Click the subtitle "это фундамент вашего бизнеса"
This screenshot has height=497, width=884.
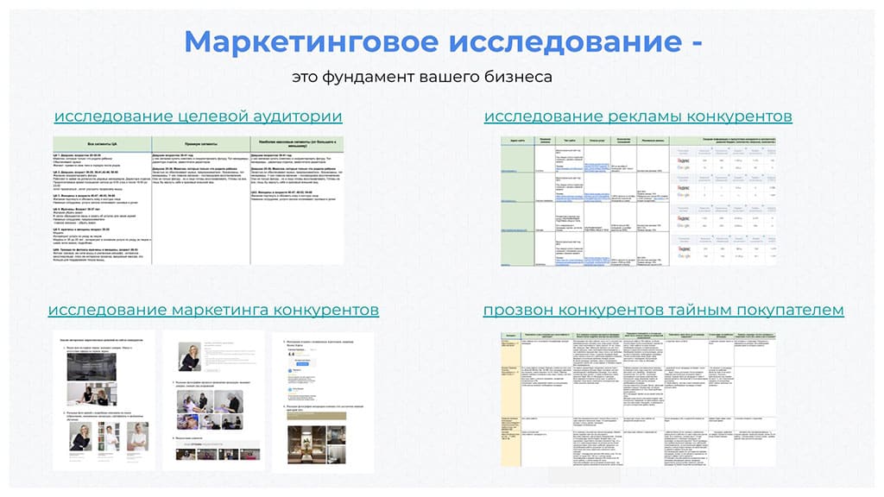point(422,77)
